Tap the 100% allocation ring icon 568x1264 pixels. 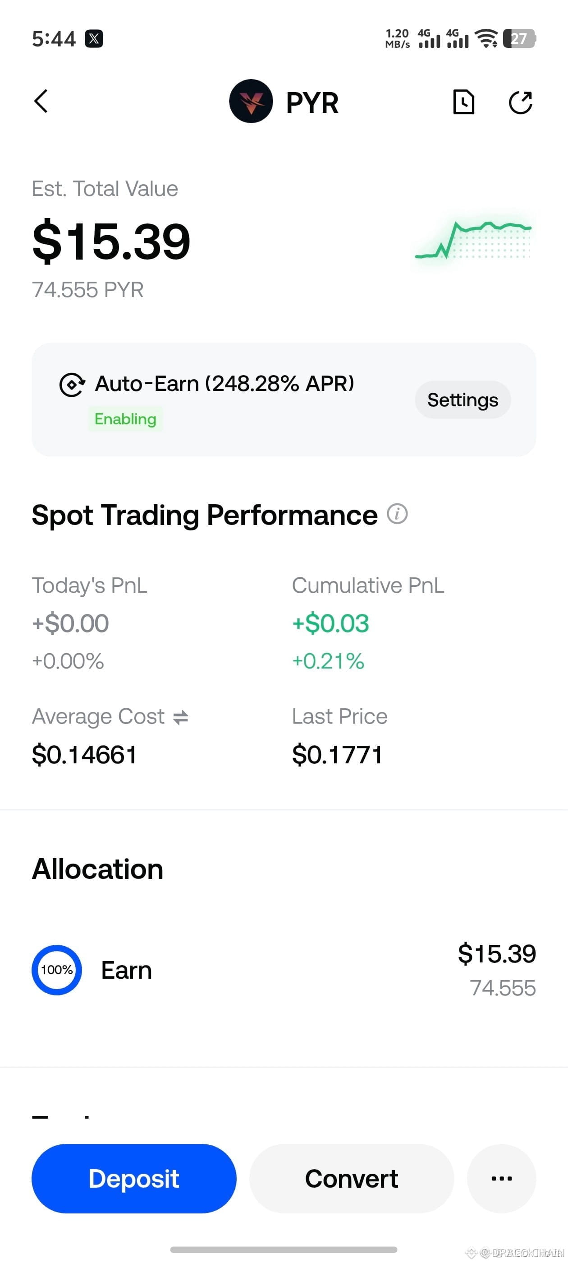pyautogui.click(x=57, y=970)
